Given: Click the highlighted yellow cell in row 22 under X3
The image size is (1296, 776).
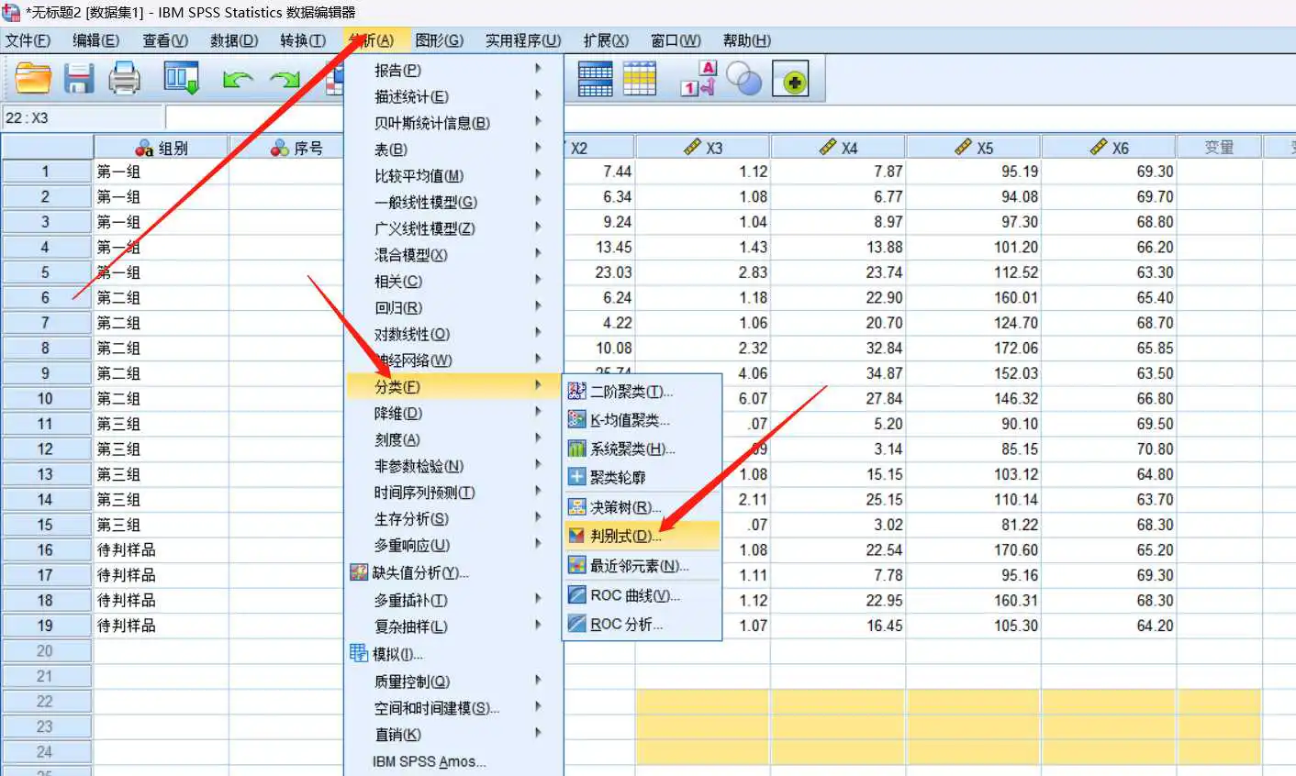Looking at the screenshot, I should coord(702,702).
